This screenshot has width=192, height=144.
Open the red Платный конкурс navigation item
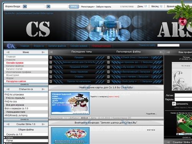(x=101, y=46)
